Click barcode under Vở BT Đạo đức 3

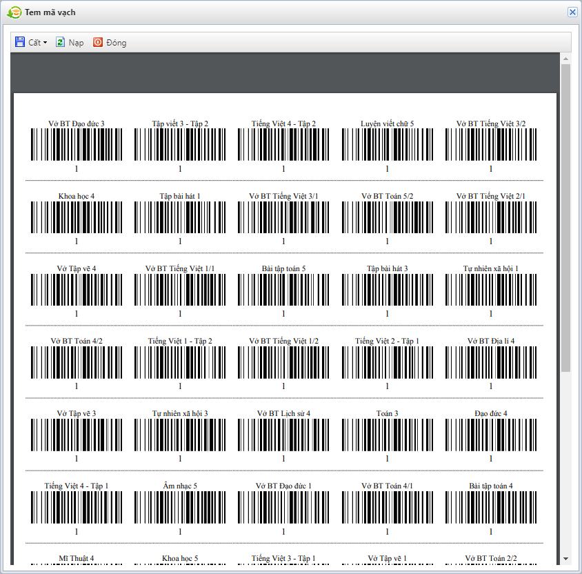click(77, 144)
